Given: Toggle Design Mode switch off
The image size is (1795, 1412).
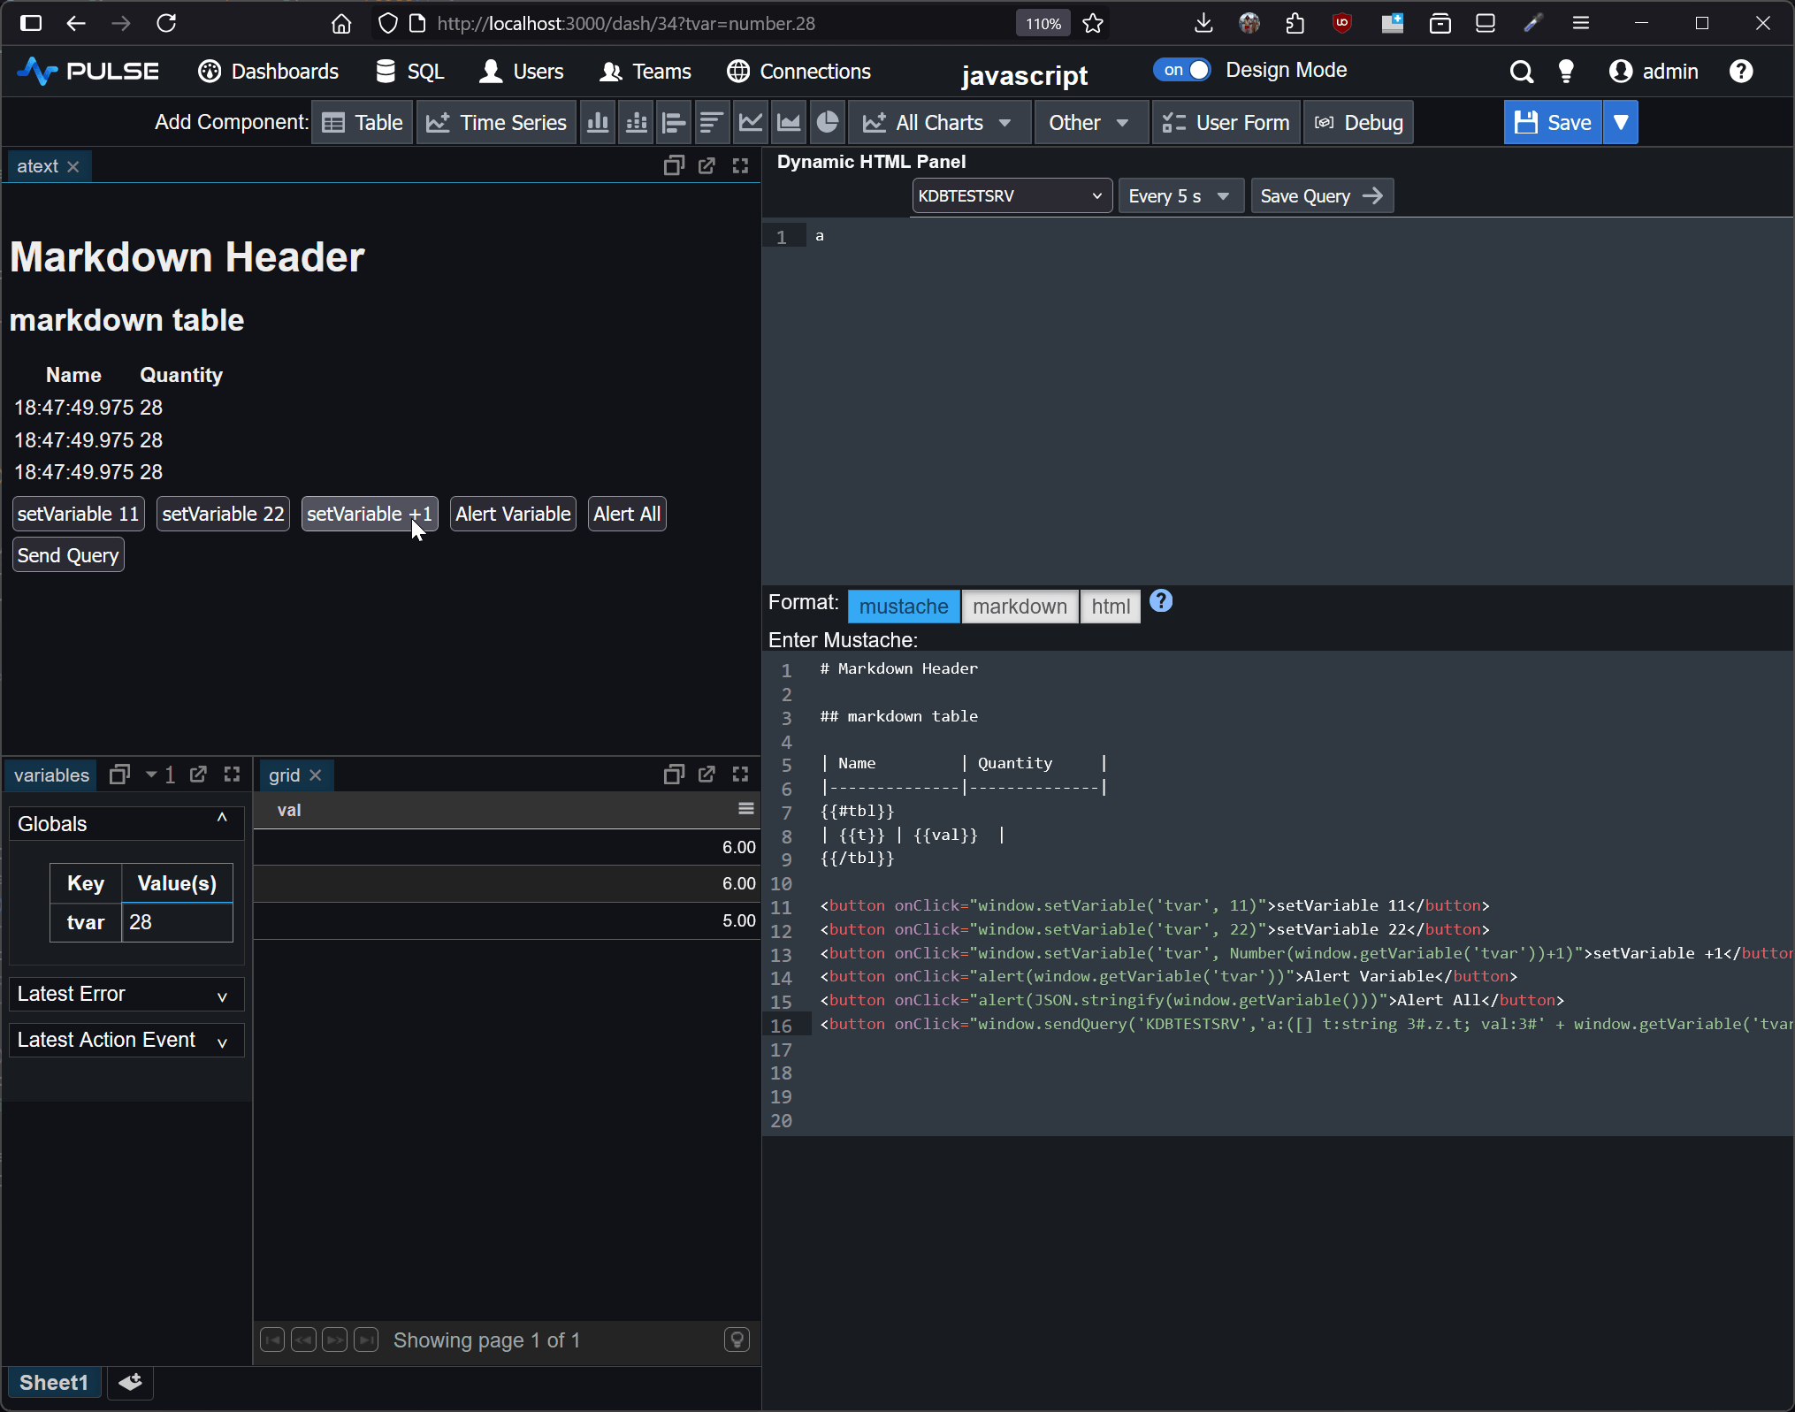Looking at the screenshot, I should [x=1182, y=71].
